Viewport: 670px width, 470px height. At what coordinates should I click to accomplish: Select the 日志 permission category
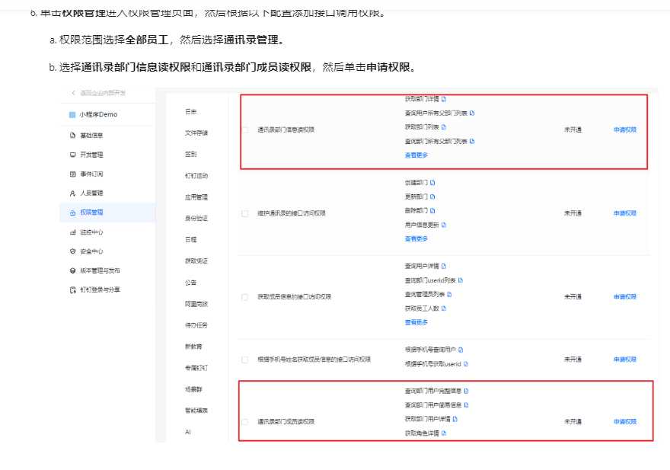(190, 112)
